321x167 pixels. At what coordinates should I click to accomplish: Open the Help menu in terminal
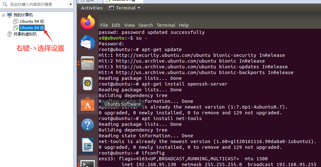(x=184, y=25)
